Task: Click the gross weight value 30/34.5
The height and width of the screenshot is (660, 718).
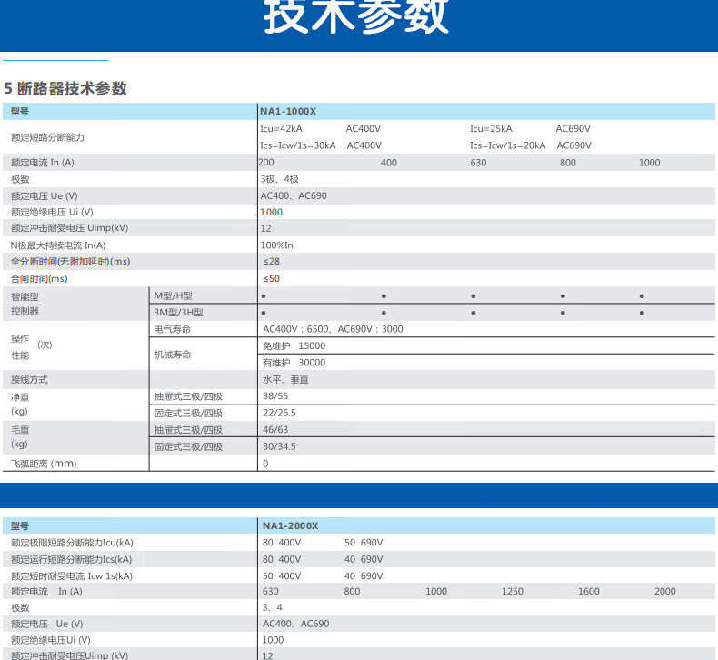Action: point(279,446)
